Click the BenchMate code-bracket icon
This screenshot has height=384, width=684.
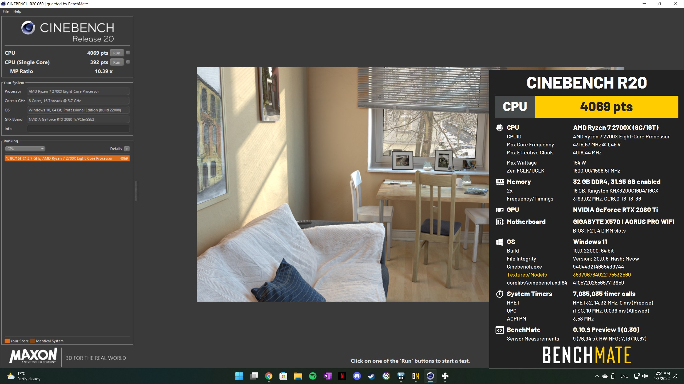499,330
